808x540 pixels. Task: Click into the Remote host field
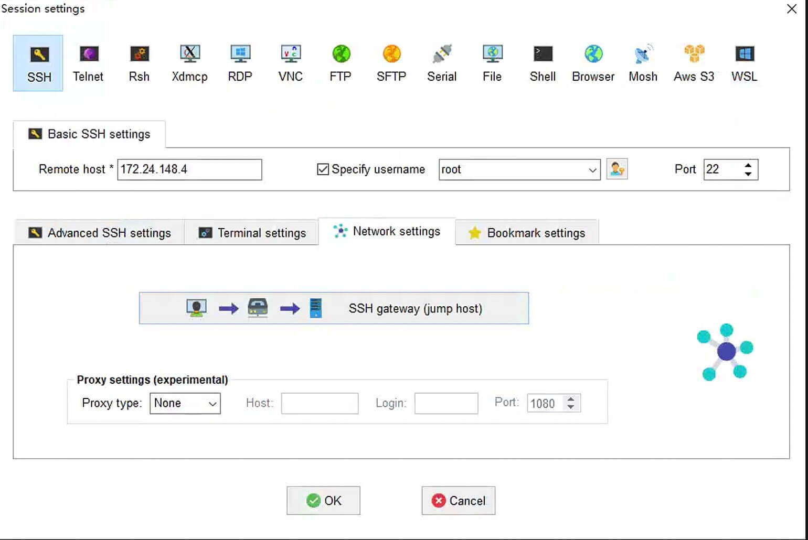pyautogui.click(x=189, y=169)
